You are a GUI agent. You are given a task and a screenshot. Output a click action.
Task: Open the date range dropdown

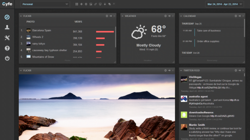pos(224,4)
